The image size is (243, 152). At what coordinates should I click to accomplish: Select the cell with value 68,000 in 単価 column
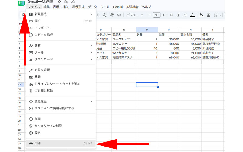coord(169,57)
